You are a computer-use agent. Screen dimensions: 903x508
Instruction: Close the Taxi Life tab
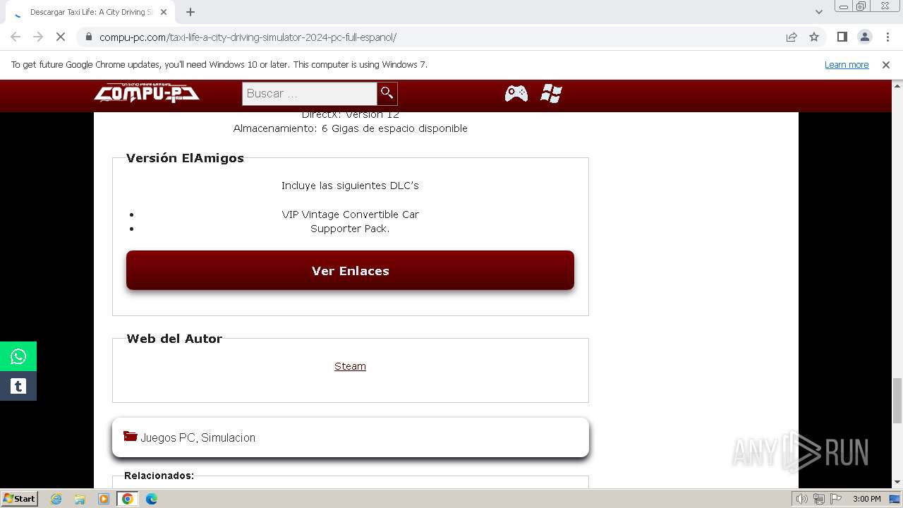(163, 12)
